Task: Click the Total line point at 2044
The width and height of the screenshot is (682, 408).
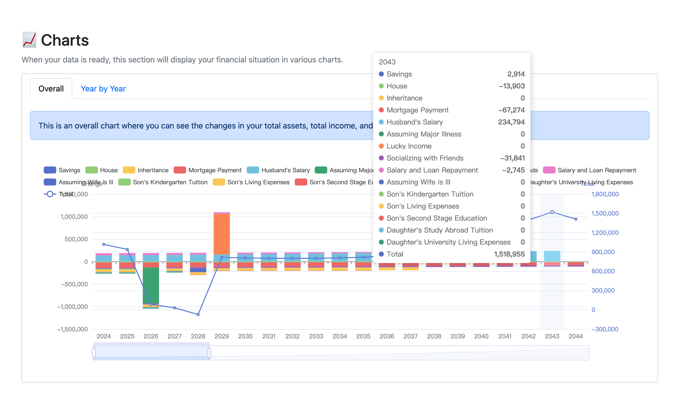Action: click(x=576, y=219)
